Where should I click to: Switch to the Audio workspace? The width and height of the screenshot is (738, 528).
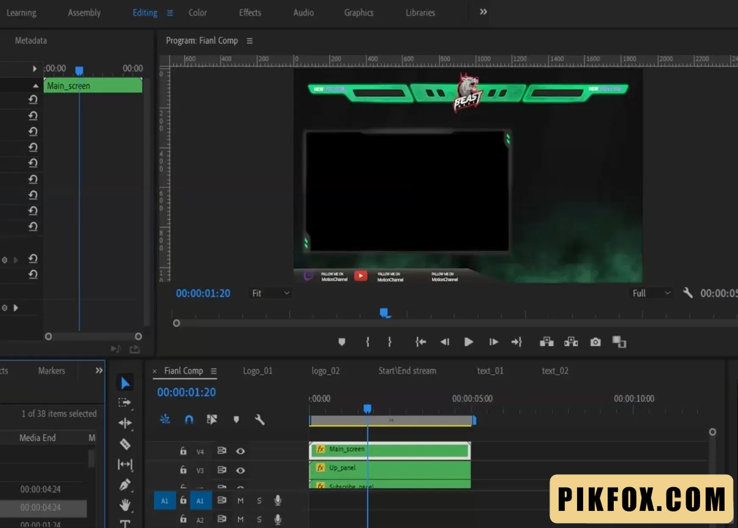pyautogui.click(x=304, y=13)
